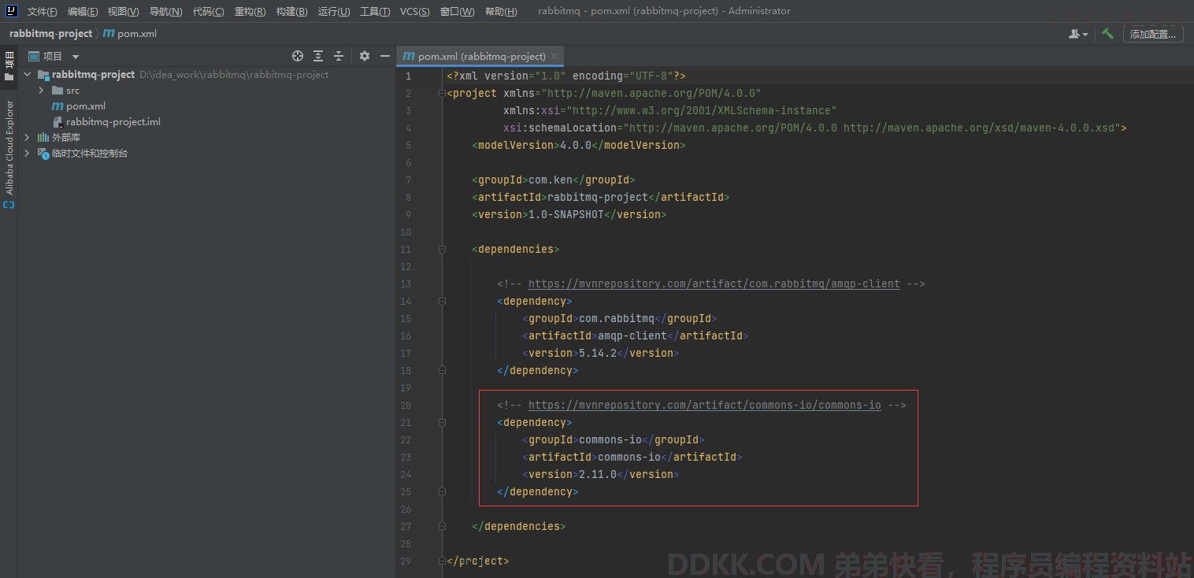1194x578 pixels.
Task: Click the IntelliJ IDEA logo icon
Action: click(12, 11)
